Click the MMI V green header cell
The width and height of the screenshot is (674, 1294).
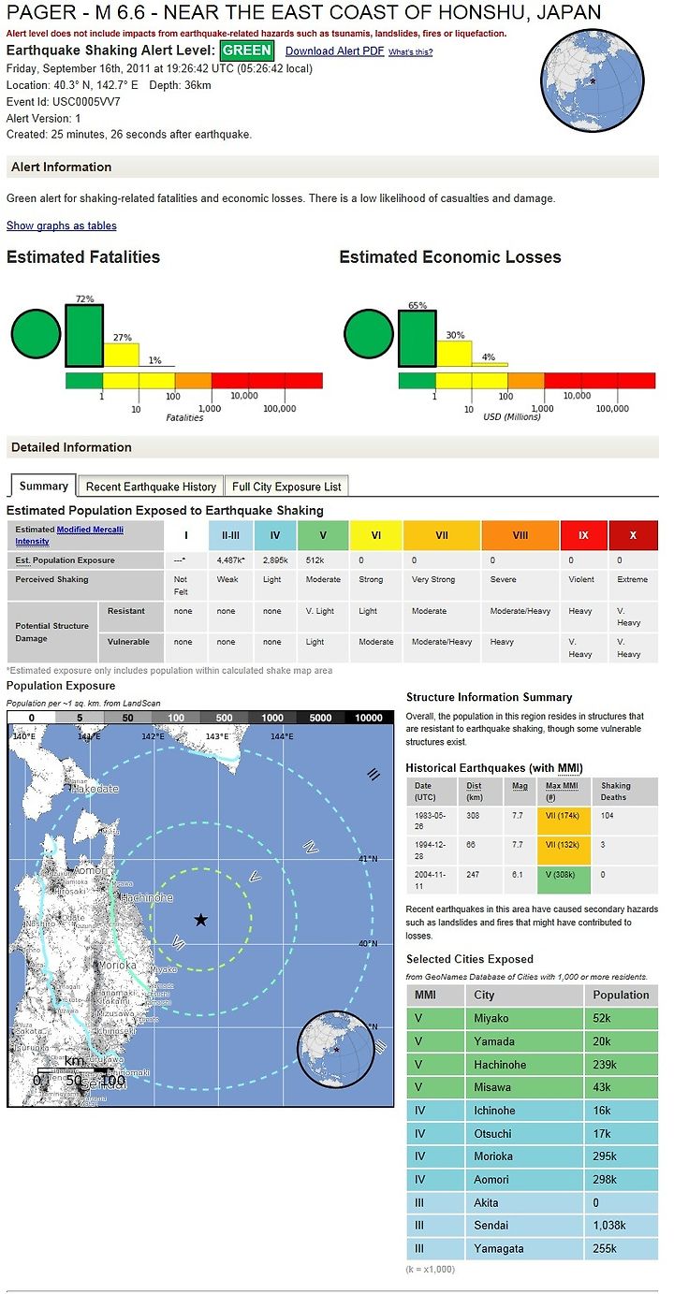pyautogui.click(x=323, y=535)
